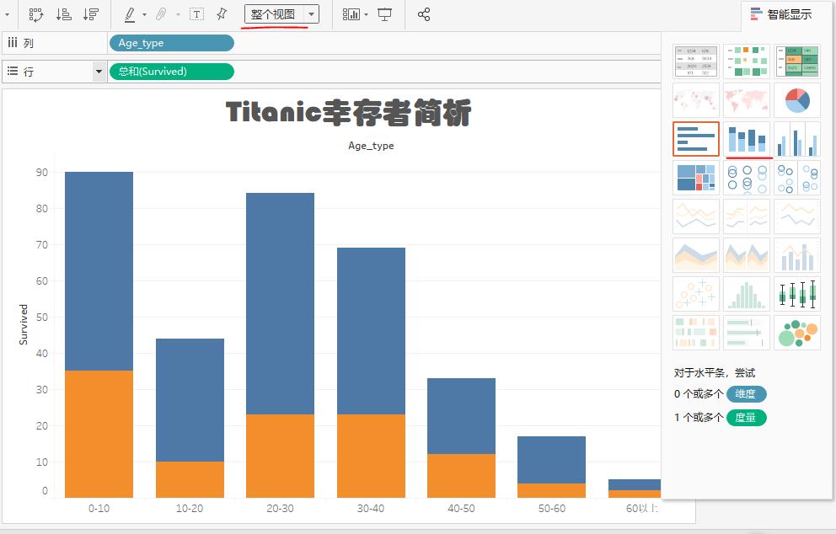This screenshot has width=836, height=534.
Task: Choose treemap chart type
Action: click(x=696, y=178)
